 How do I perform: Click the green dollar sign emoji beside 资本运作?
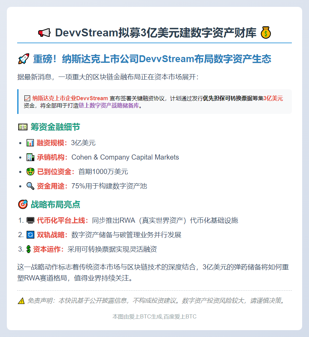coord(28,249)
